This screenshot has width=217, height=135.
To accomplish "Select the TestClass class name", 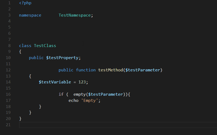I will [x=45, y=45].
